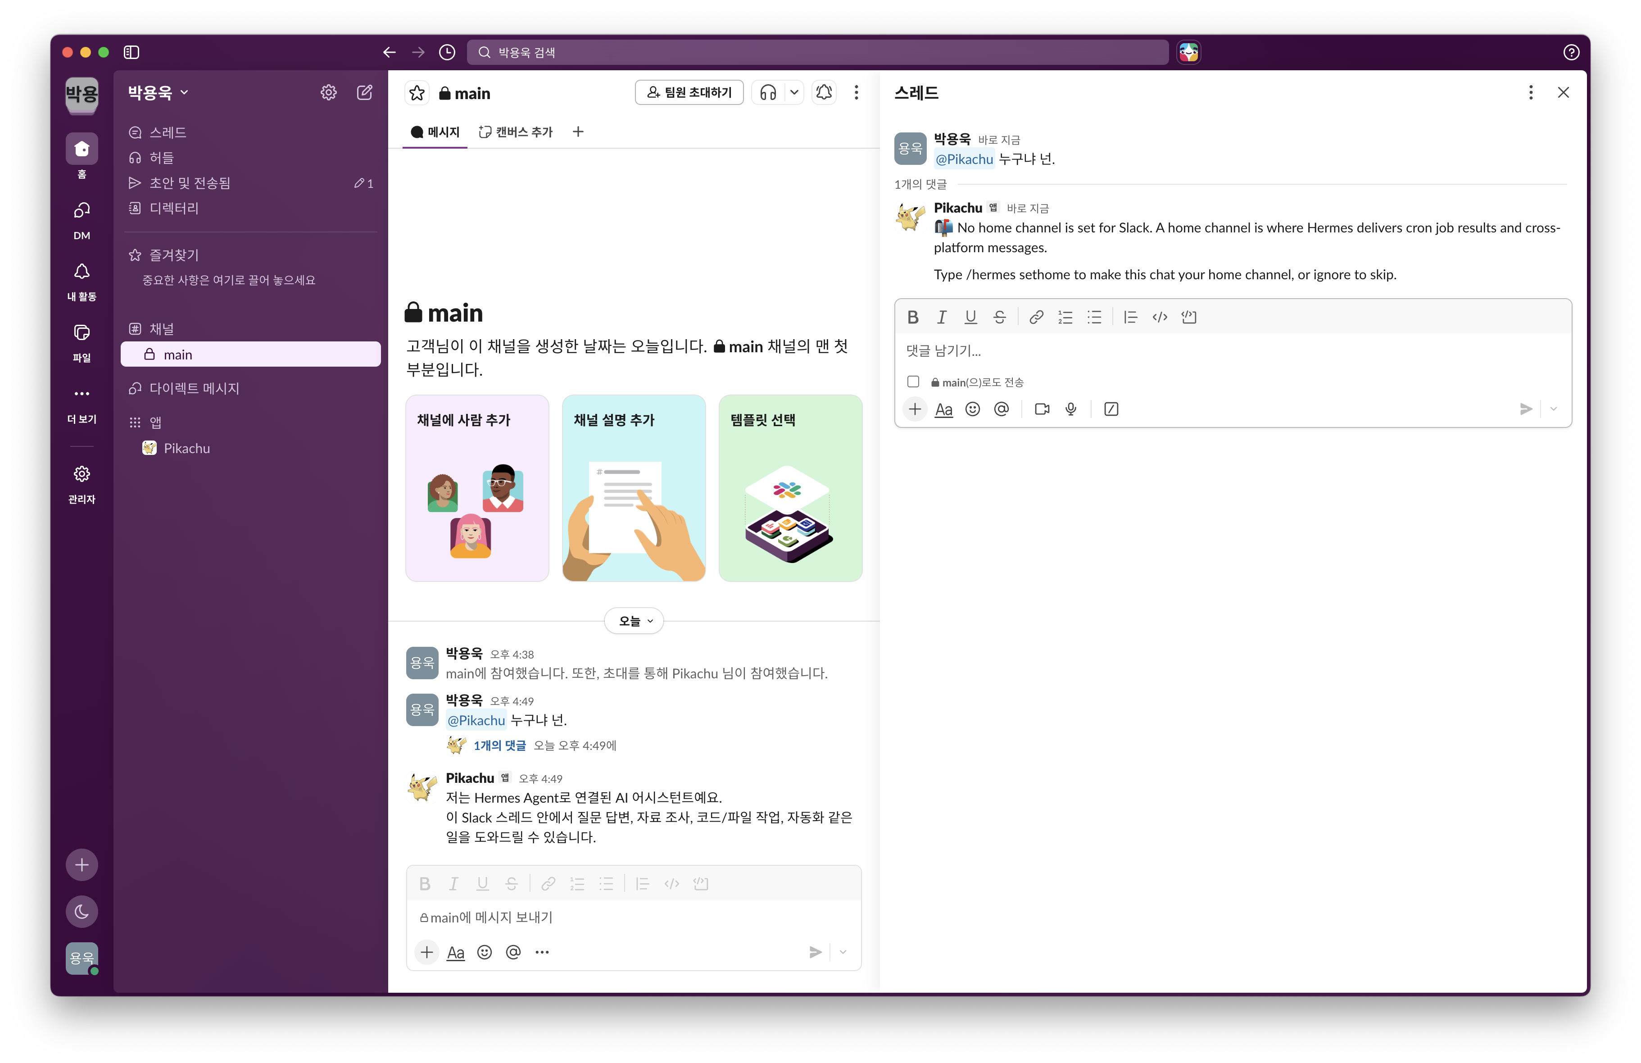Open Home in the left rail
The image size is (1641, 1063).
(82, 156)
